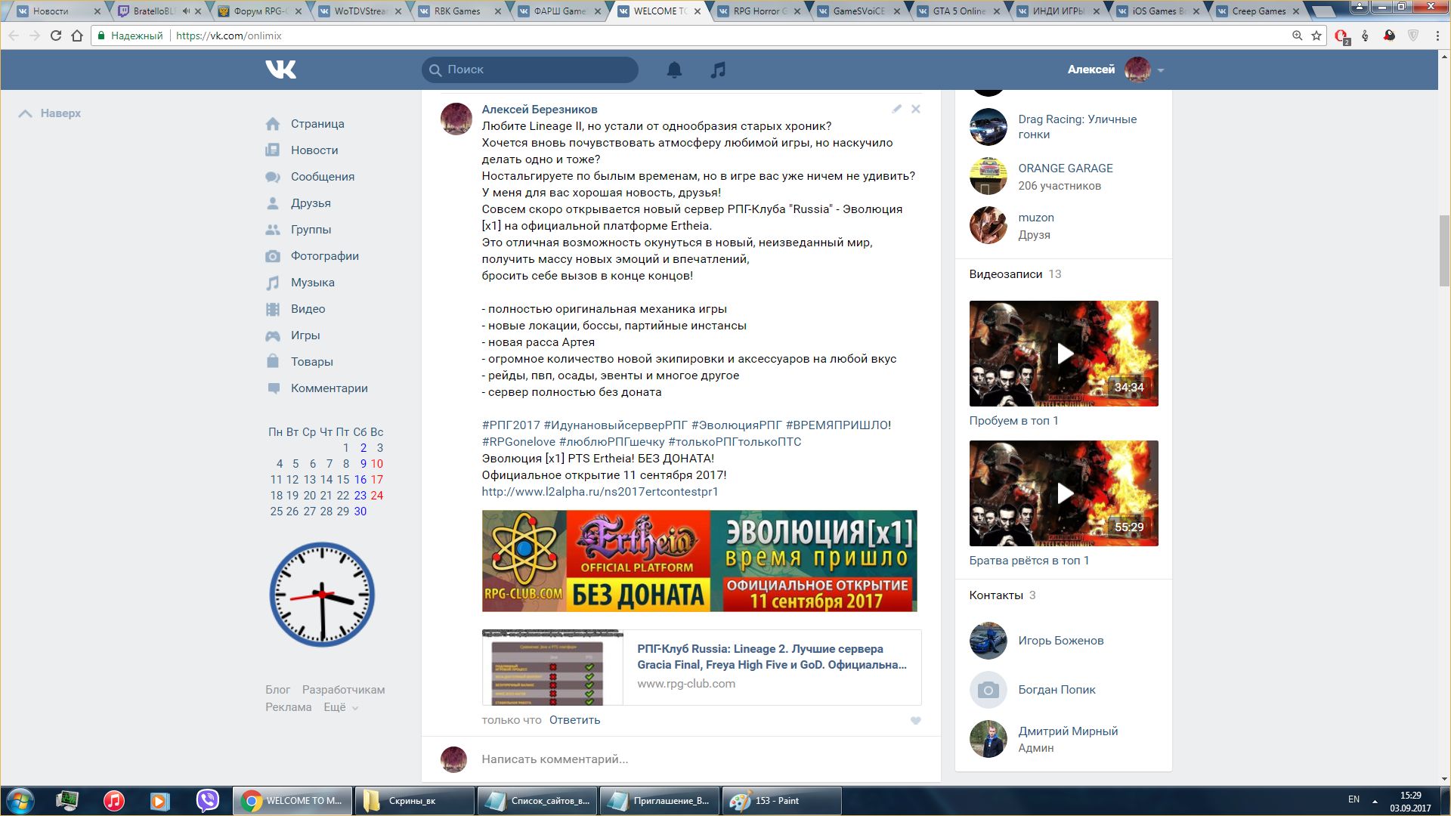
Task: Open iTunes icon in taskbar
Action: tap(114, 800)
